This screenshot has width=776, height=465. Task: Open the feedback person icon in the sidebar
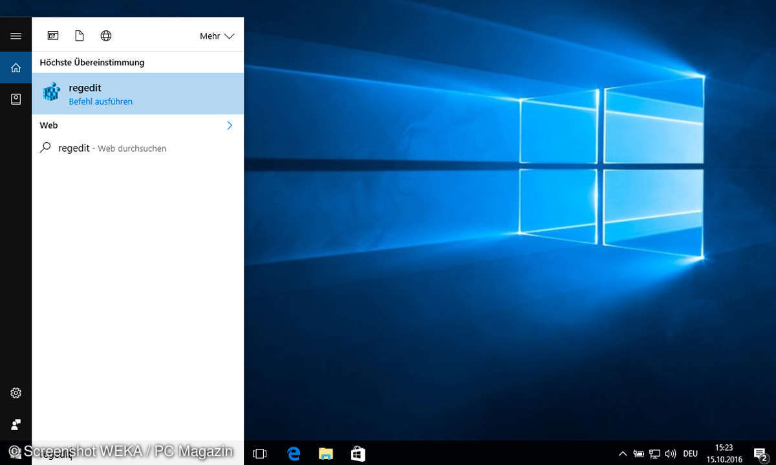click(16, 424)
